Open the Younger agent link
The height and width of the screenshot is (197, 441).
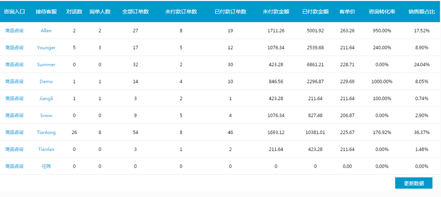[46, 48]
